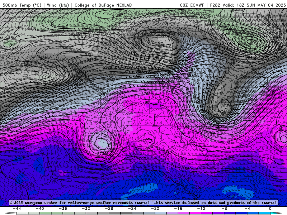Click the 5730 contour label by the closed low
This screenshot has height=215, width=287.
click(102, 154)
